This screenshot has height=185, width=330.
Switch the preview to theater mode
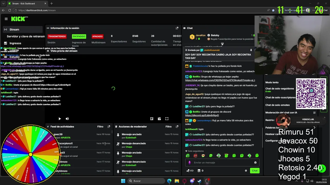point(159,119)
